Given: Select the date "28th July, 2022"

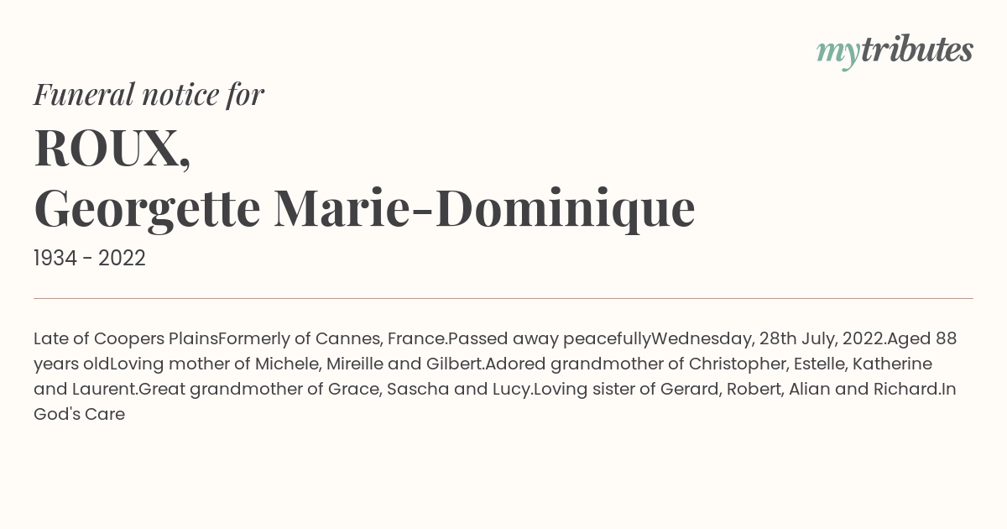Looking at the screenshot, I should tap(821, 339).
